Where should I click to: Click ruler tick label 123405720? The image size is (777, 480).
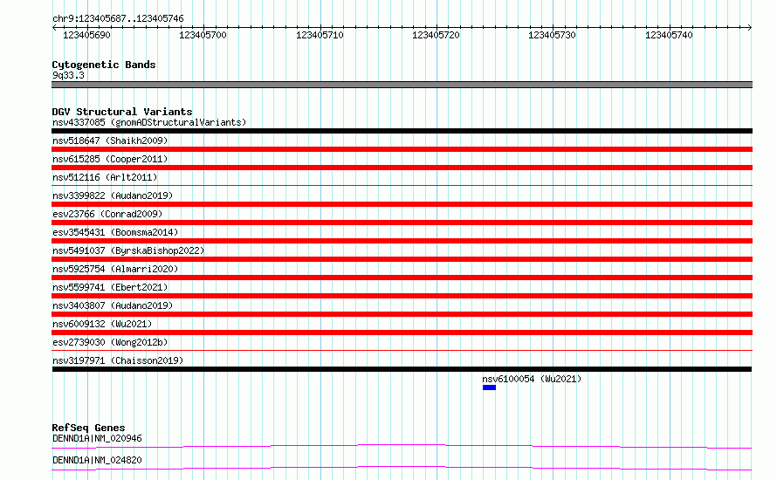pos(436,35)
